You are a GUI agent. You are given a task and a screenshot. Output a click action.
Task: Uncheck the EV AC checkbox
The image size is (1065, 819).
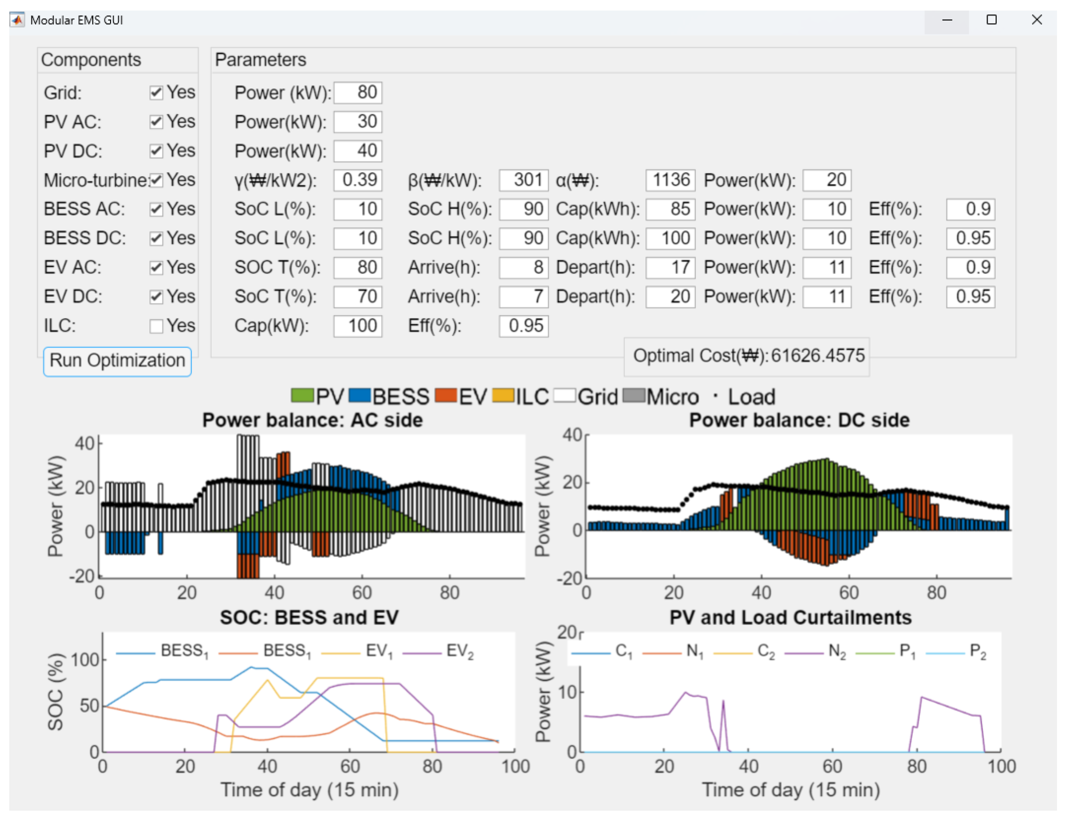click(156, 268)
